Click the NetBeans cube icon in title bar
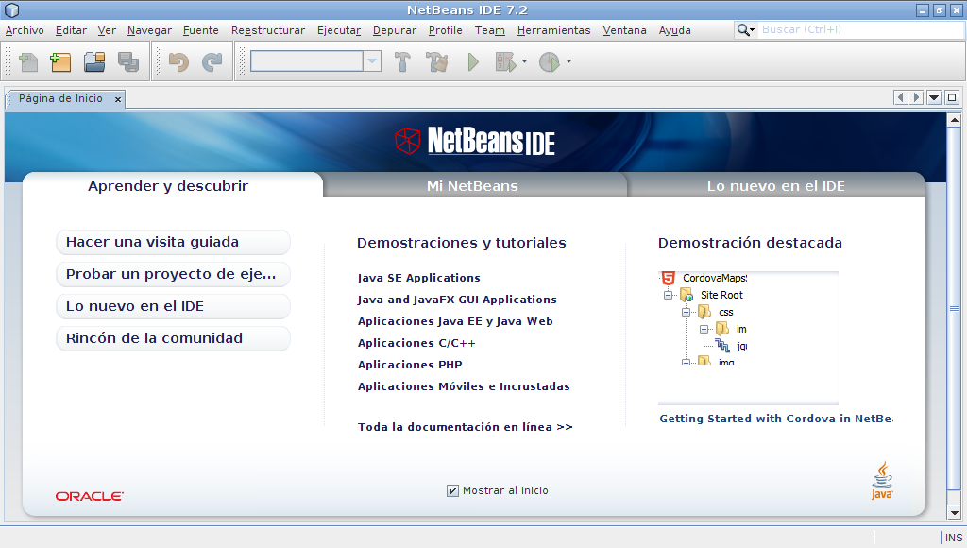 click(11, 9)
